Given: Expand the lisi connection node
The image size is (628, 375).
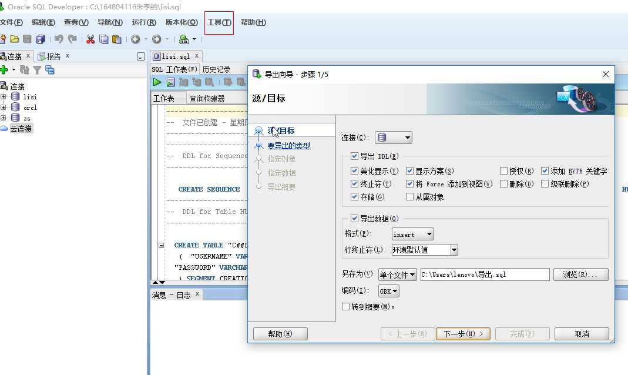Looking at the screenshot, I should coord(3,96).
